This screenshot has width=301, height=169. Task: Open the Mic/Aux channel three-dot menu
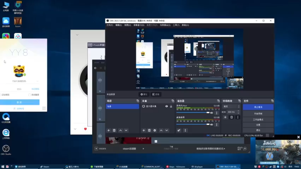(217, 113)
